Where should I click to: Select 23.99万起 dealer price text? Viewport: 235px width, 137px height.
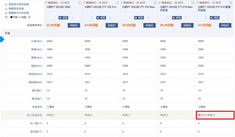click(x=53, y=25)
